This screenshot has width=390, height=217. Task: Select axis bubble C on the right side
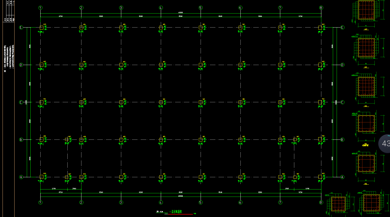(343, 102)
